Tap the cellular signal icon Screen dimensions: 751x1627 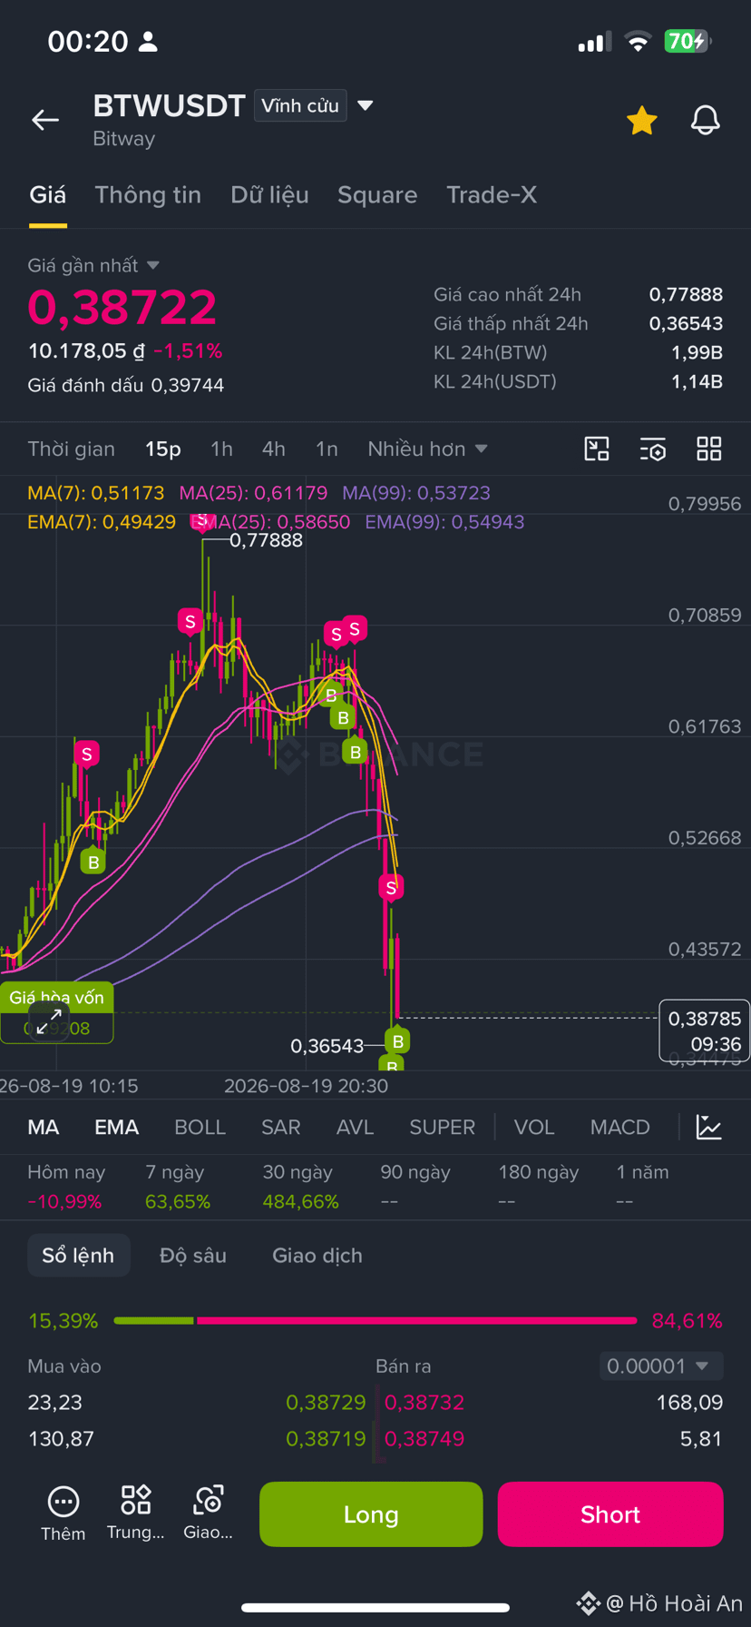(x=595, y=42)
